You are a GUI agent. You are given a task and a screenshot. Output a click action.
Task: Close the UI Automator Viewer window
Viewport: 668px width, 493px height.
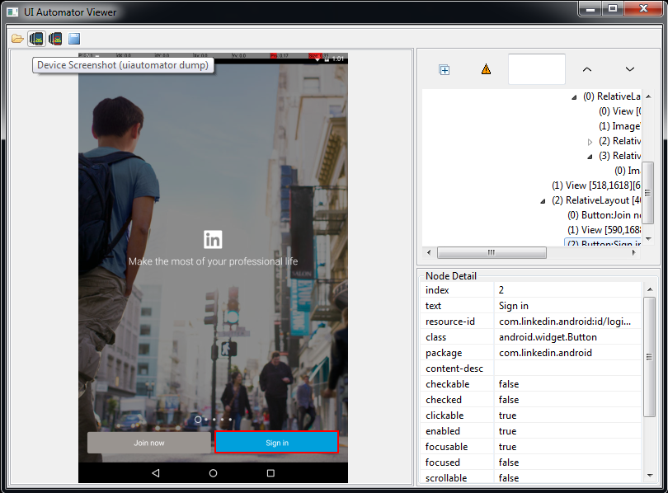644,8
